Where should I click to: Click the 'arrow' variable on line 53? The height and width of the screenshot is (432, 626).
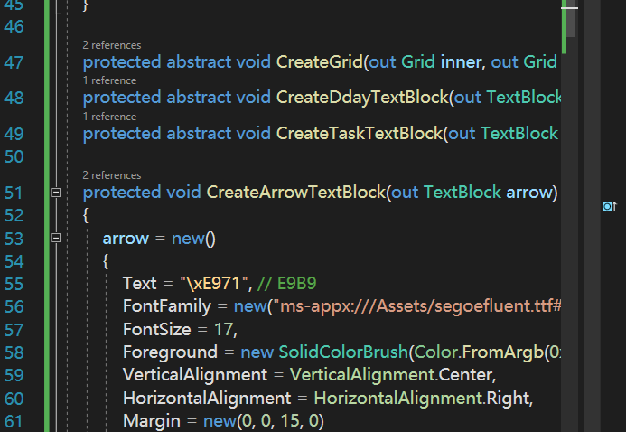click(x=126, y=239)
